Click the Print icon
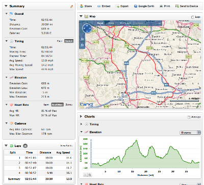Screen dimensions: 204x185 tap(161, 6)
